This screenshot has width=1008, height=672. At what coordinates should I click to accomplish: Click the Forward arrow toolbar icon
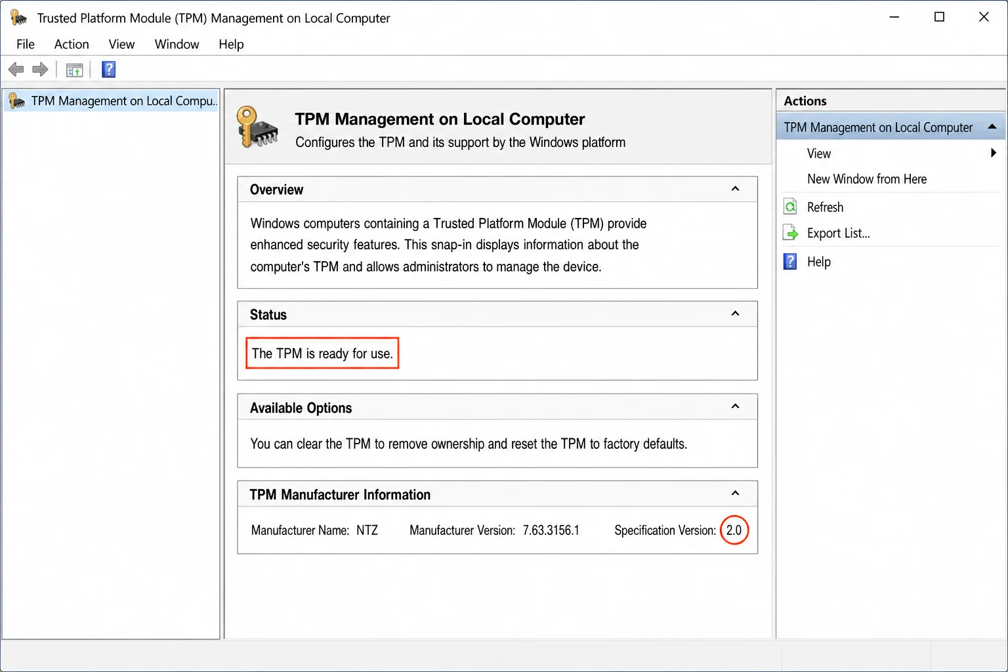[40, 70]
